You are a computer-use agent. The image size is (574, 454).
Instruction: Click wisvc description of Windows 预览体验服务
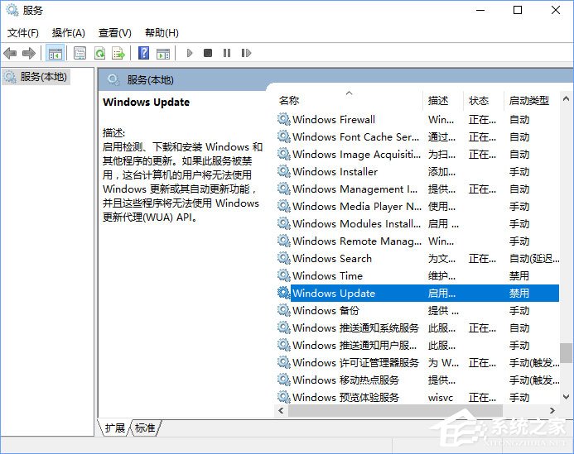[441, 397]
